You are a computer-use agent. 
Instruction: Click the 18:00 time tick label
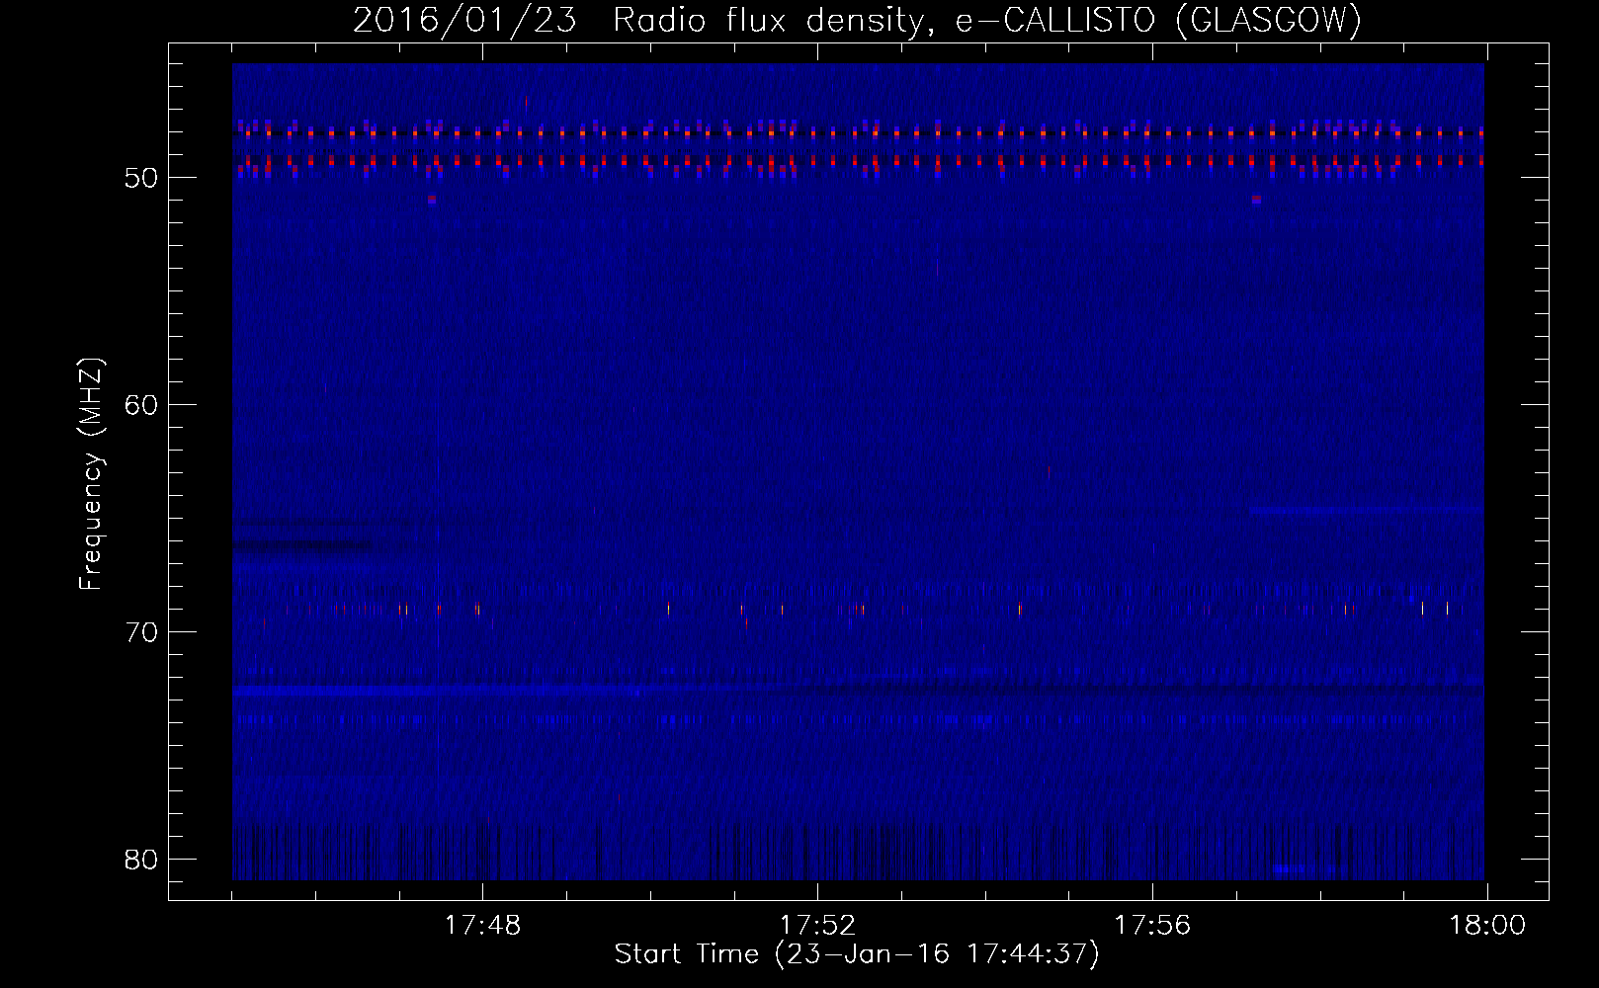tap(1487, 926)
